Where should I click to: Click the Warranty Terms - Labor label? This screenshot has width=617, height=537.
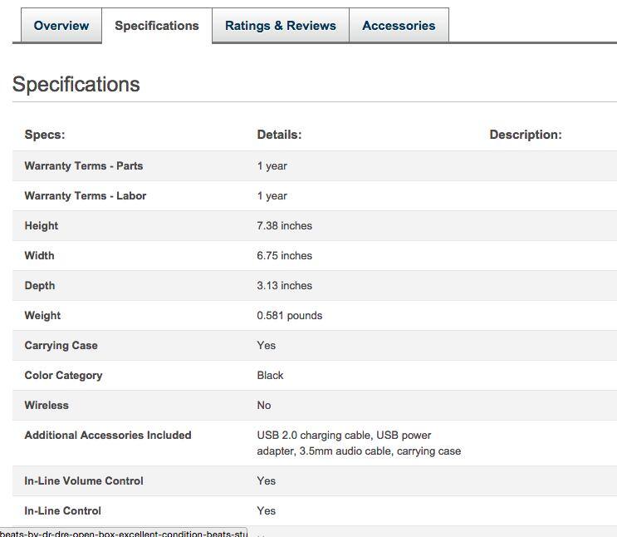pyautogui.click(x=86, y=196)
